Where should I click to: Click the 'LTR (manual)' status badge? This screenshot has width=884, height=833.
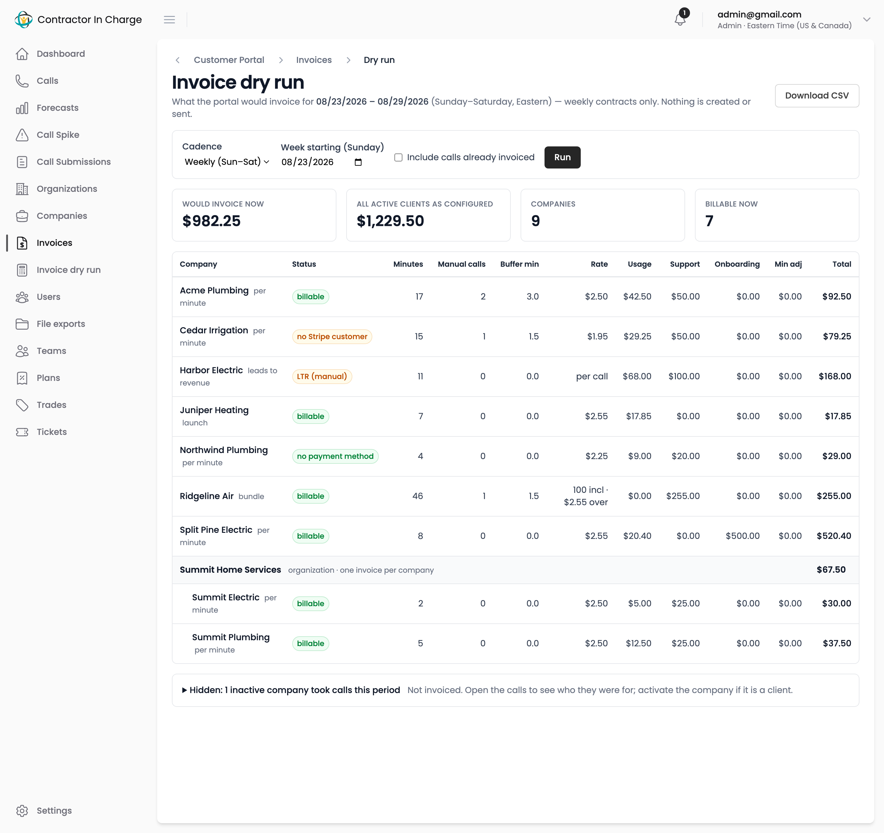click(322, 377)
